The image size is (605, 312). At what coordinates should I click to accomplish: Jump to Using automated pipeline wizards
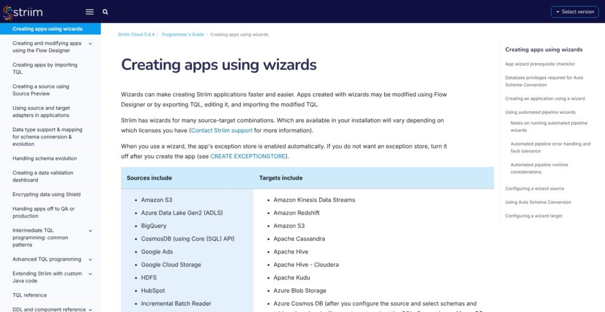540,112
